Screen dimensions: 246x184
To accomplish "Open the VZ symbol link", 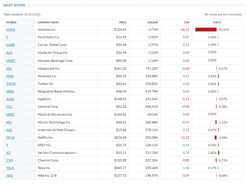I will [8, 153].
